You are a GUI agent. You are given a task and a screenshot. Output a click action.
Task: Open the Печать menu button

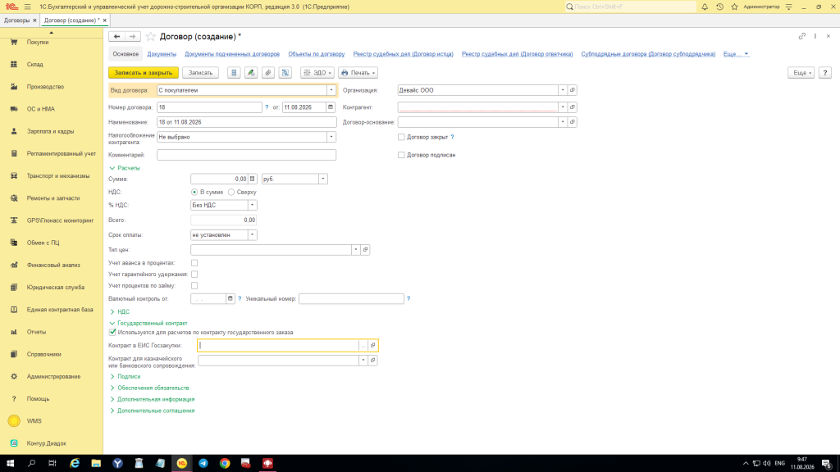coord(358,73)
